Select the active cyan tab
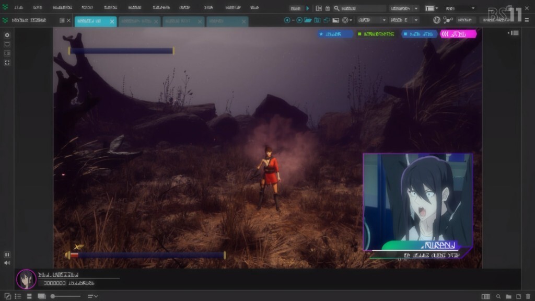Viewport: 535px width, 301px height. [95, 21]
